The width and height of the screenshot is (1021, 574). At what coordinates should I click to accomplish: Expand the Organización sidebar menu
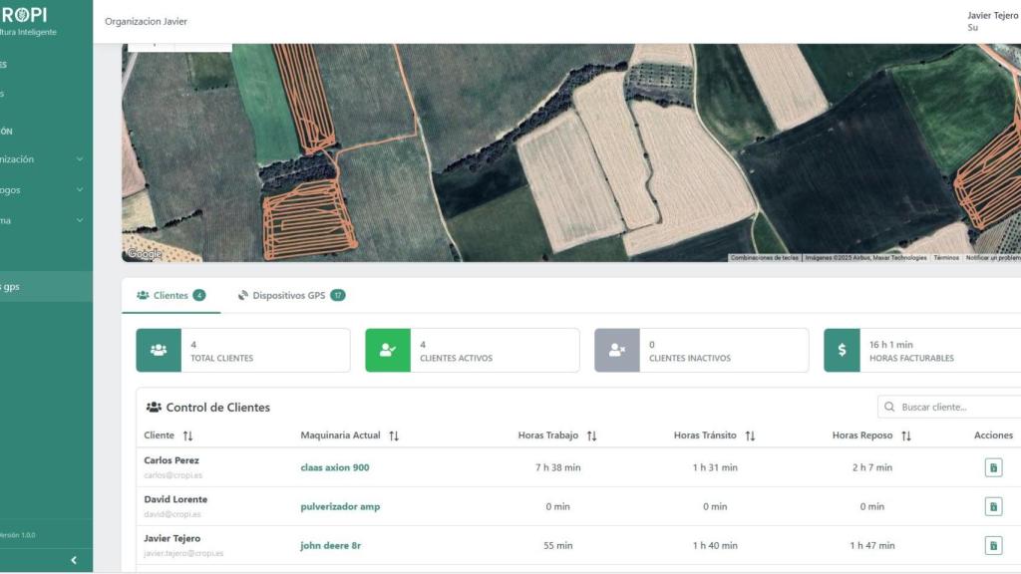pyautogui.click(x=79, y=159)
